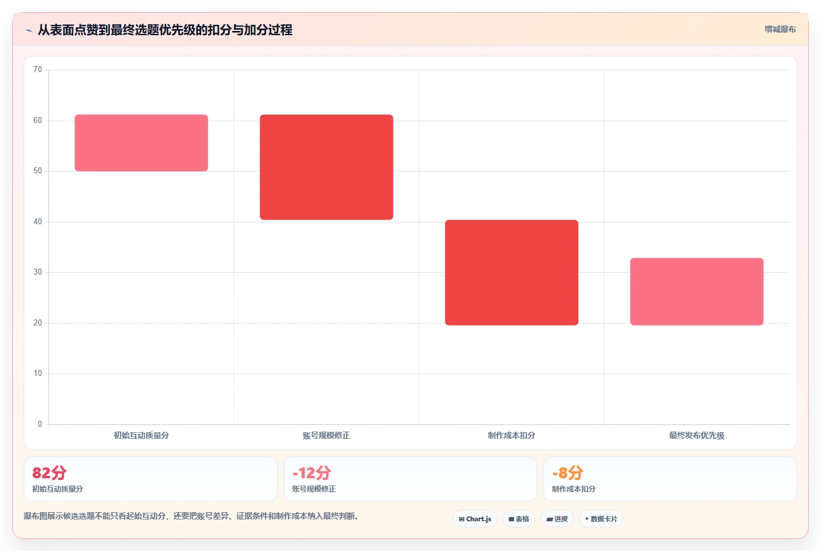This screenshot has width=821, height=551.
Task: Click the y-axis value 60
Action: click(x=38, y=121)
